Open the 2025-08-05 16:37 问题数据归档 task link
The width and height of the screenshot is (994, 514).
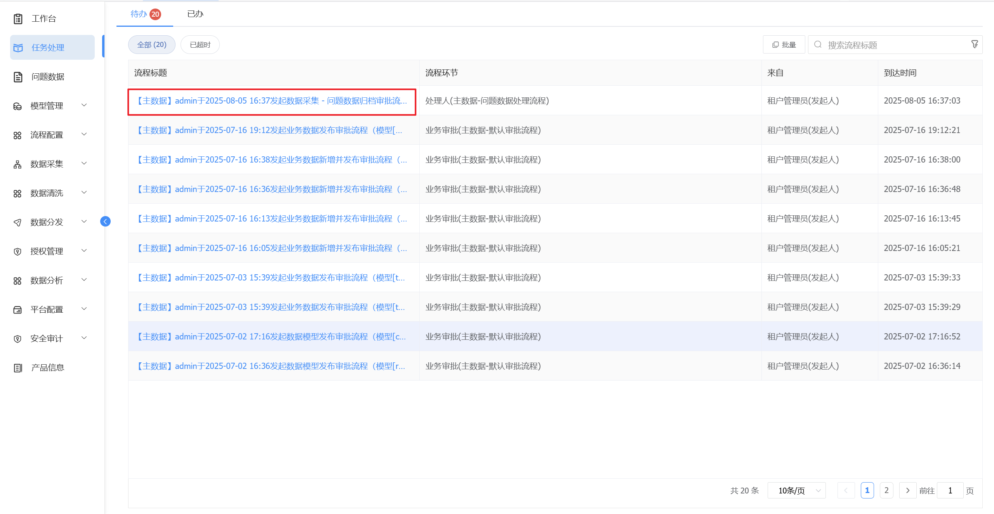coord(271,101)
